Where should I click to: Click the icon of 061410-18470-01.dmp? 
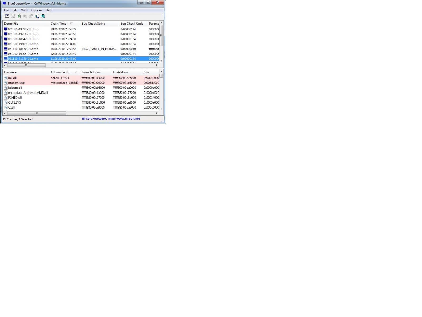(x=6, y=49)
